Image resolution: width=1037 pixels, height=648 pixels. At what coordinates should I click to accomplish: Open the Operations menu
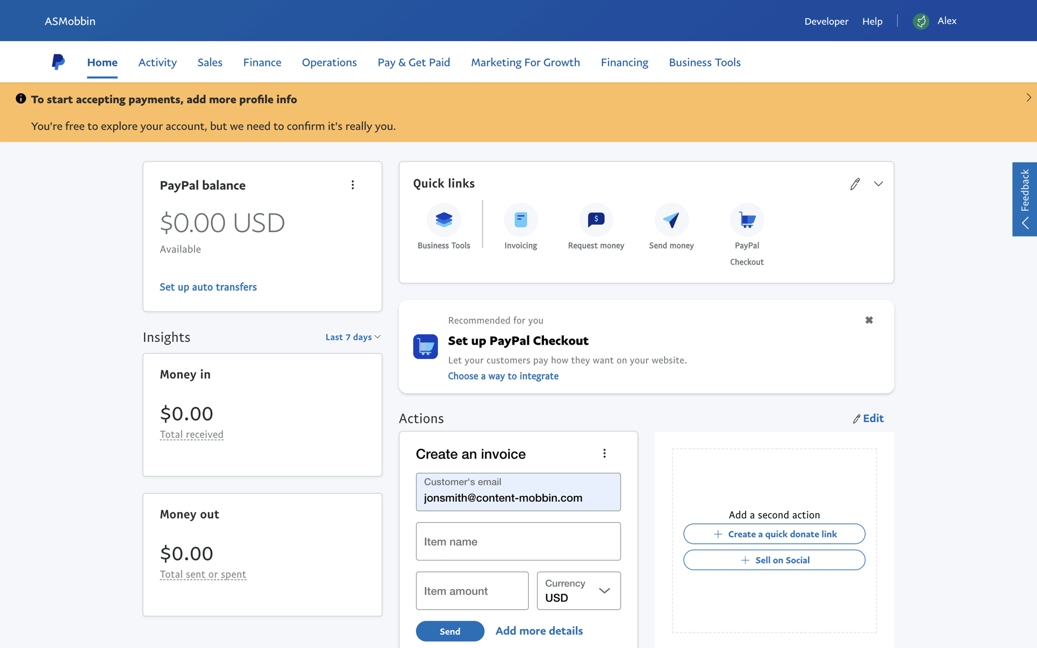click(x=329, y=63)
